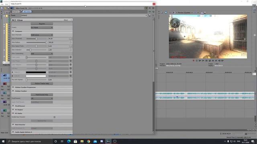Open the Default preset combo box dropdown arrow
The width and height of the screenshot is (257, 144).
click(146, 15)
